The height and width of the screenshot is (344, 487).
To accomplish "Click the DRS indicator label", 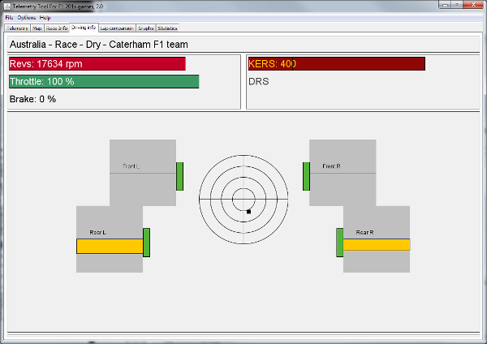I will tap(259, 81).
